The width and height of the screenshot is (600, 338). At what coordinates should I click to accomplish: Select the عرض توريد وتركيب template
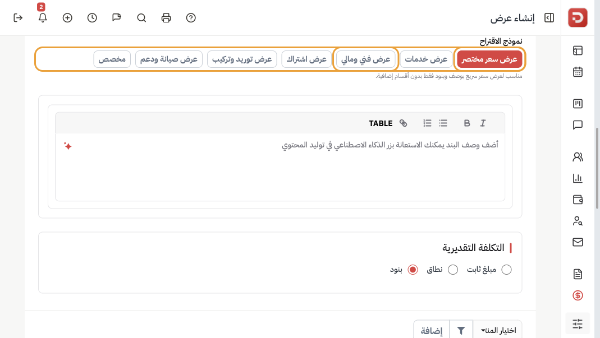click(242, 59)
